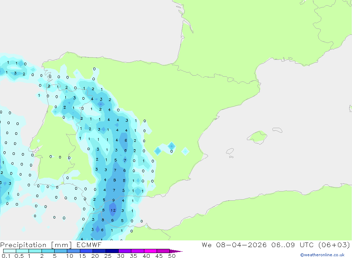
Task: Click the '9' precipitation value on the map
Action: (113, 200)
